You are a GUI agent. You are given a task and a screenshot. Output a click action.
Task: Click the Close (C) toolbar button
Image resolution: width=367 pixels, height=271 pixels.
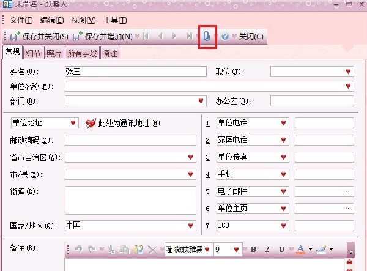pyautogui.click(x=251, y=37)
